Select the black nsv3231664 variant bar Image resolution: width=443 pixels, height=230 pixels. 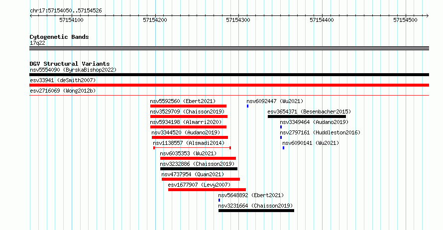[256, 211]
